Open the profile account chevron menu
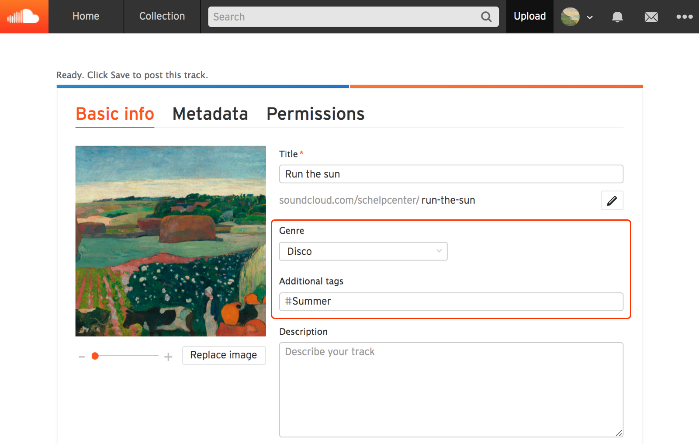The width and height of the screenshot is (699, 444). pyautogui.click(x=590, y=17)
